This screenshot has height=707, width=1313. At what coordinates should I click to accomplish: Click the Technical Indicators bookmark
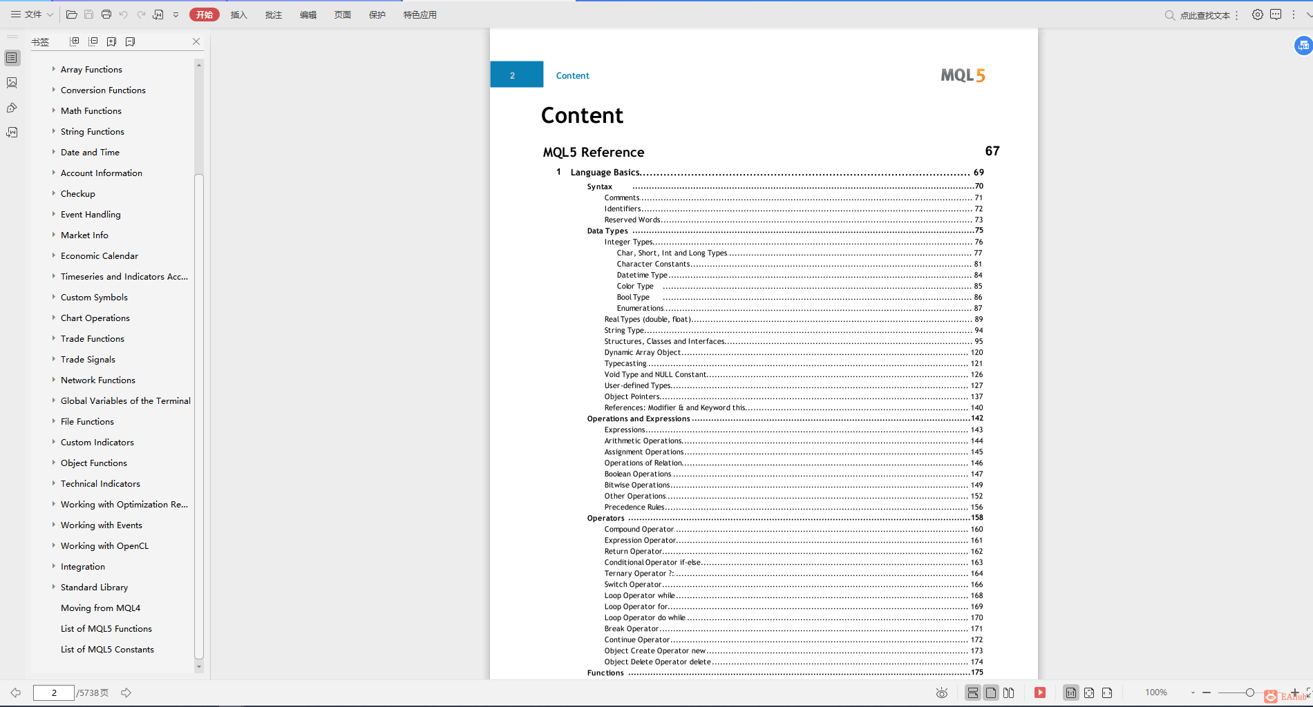(100, 484)
